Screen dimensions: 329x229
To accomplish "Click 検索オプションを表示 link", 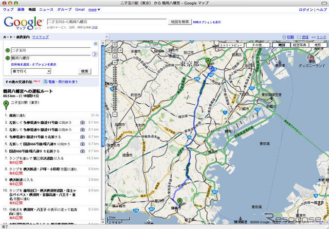I will tap(207, 22).
